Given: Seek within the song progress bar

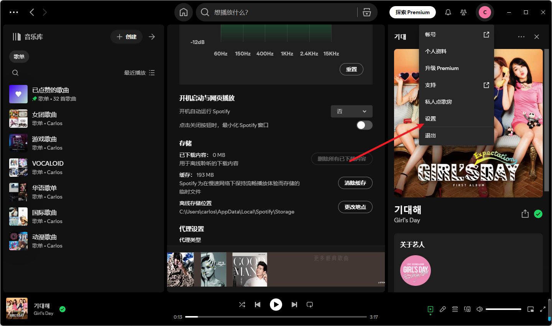Looking at the screenshot, I should (x=276, y=317).
